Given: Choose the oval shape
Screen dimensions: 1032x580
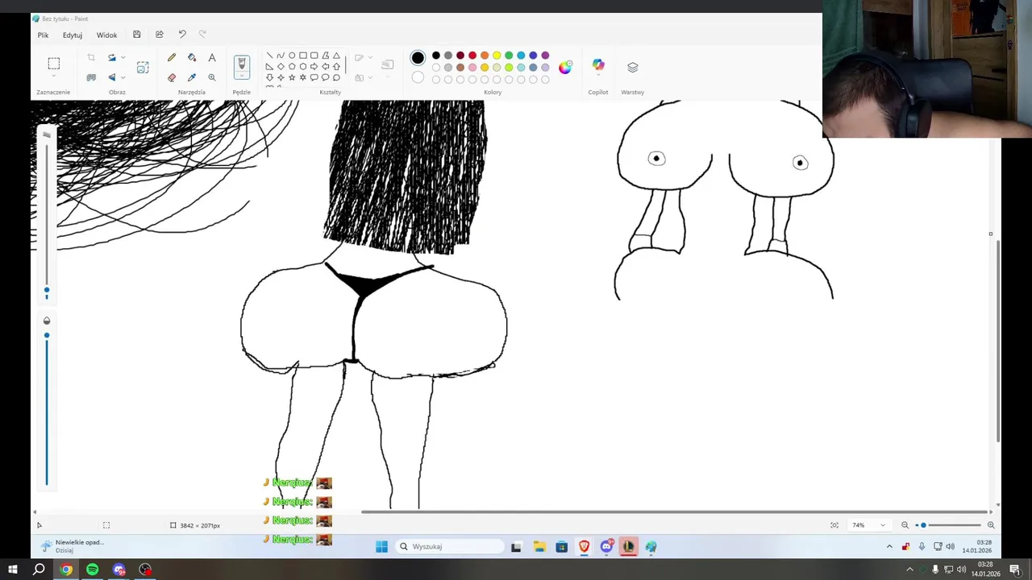Looking at the screenshot, I should [x=292, y=56].
